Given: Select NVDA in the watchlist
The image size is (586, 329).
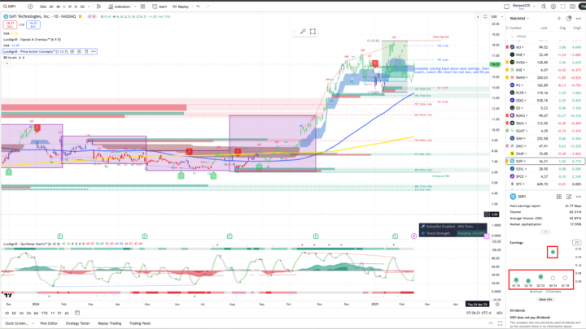Looking at the screenshot, I should [x=545, y=63].
